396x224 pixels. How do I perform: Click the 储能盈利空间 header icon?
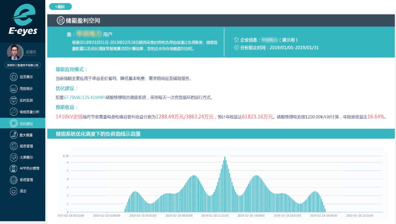(x=60, y=21)
